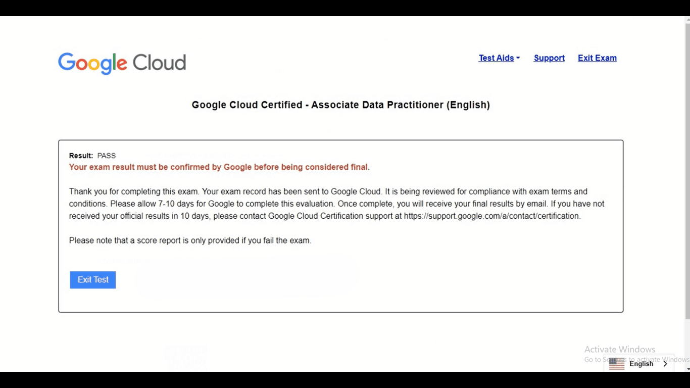
Task: Click the Exit Exam link
Action: coord(597,58)
